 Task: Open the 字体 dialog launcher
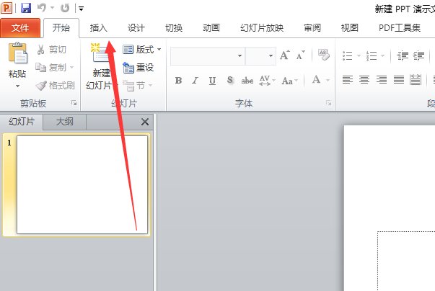click(x=329, y=103)
